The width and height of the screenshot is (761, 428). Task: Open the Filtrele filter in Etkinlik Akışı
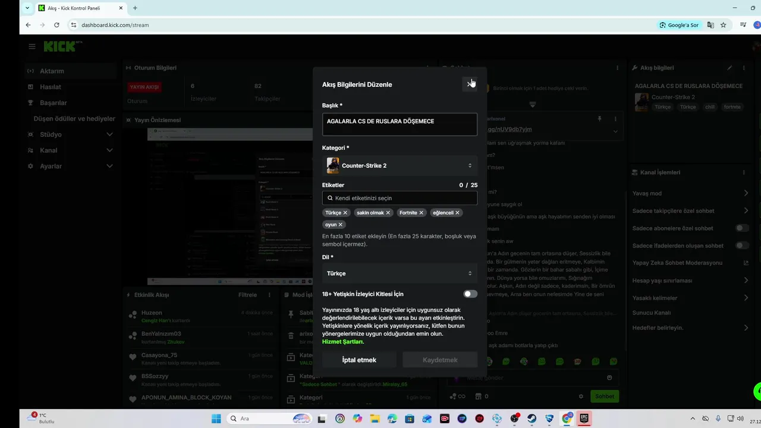[248, 295]
